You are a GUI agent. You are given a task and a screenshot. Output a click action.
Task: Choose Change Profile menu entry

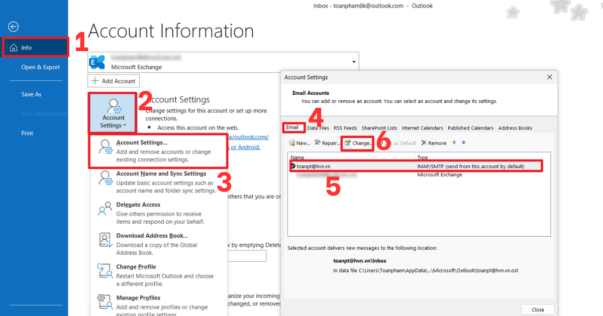(158, 275)
